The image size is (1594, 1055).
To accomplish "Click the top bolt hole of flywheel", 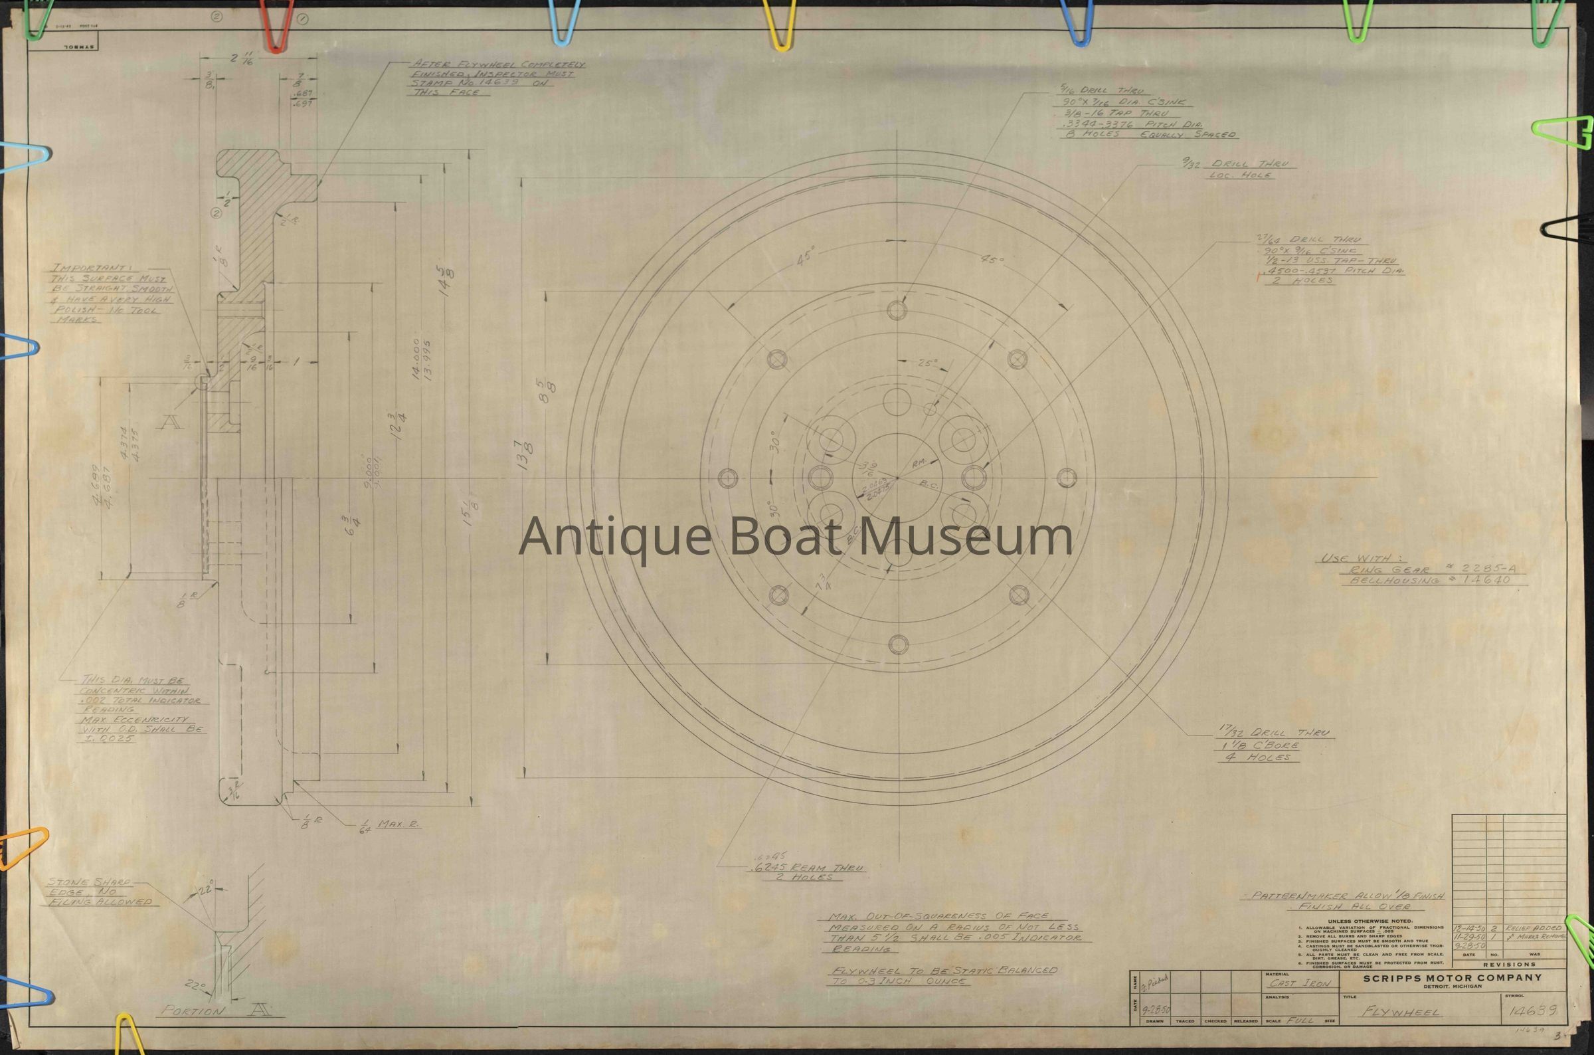I will (897, 310).
